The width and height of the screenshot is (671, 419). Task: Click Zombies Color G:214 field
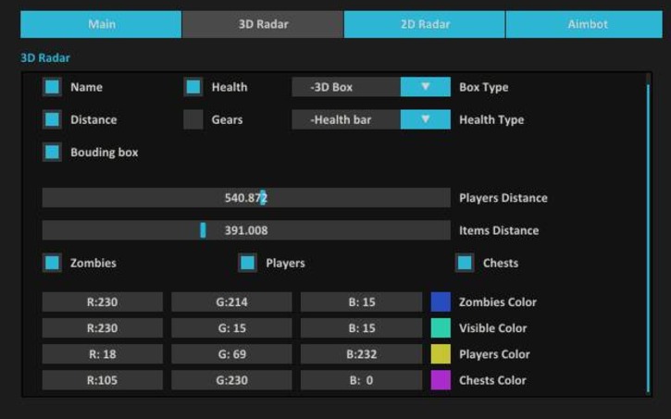click(231, 302)
